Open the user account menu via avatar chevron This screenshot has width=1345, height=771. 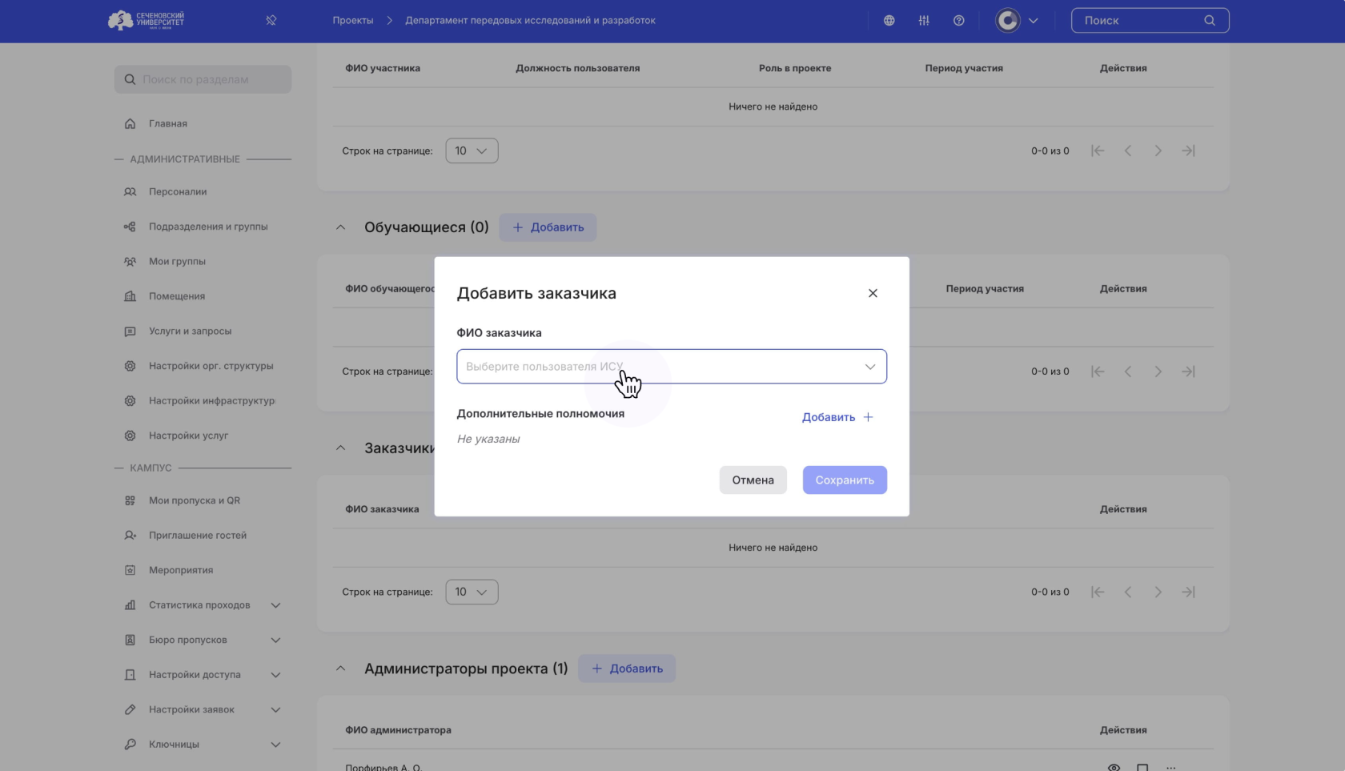coord(1033,20)
